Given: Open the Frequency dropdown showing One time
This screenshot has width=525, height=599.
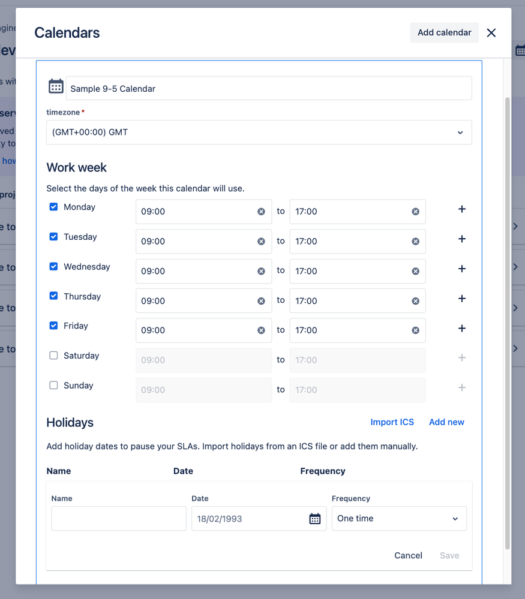Looking at the screenshot, I should [x=399, y=519].
